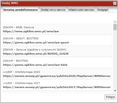Screen dimensions: 118x103
Task: Click the scrollbar up arrow
Action: click(115, 22)
